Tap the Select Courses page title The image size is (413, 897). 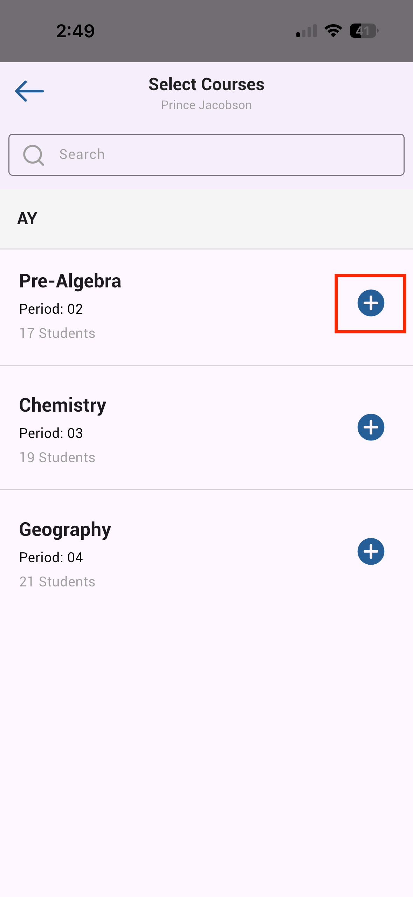[x=206, y=85]
